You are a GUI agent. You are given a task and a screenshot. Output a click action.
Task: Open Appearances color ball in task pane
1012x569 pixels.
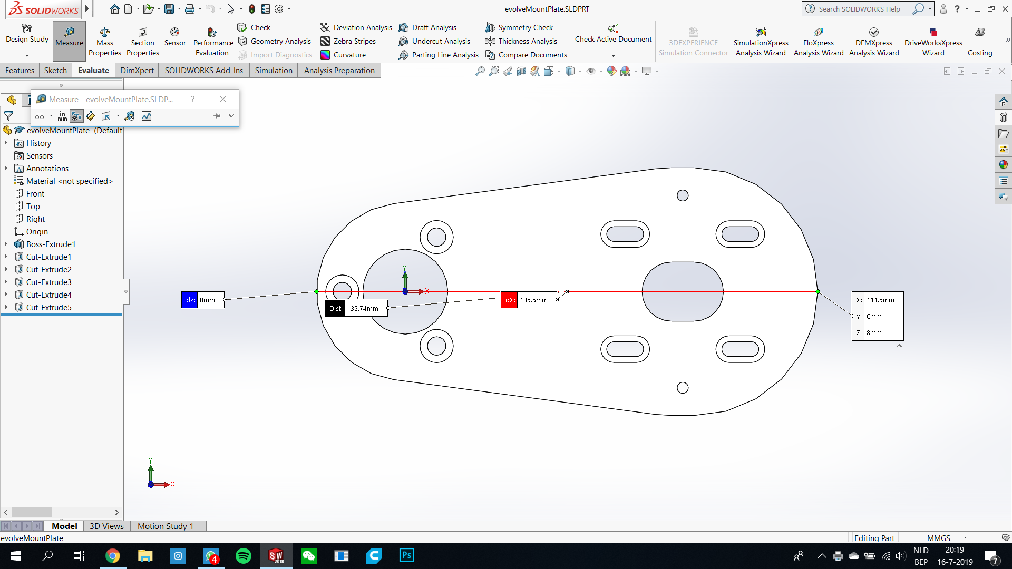click(x=1003, y=165)
